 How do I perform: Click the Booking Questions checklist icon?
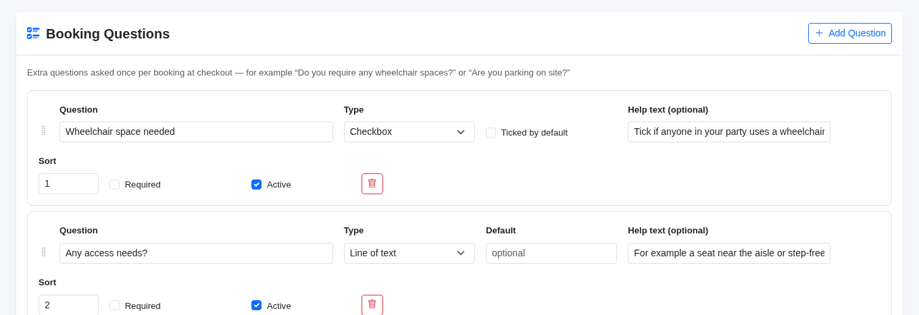[x=33, y=33]
